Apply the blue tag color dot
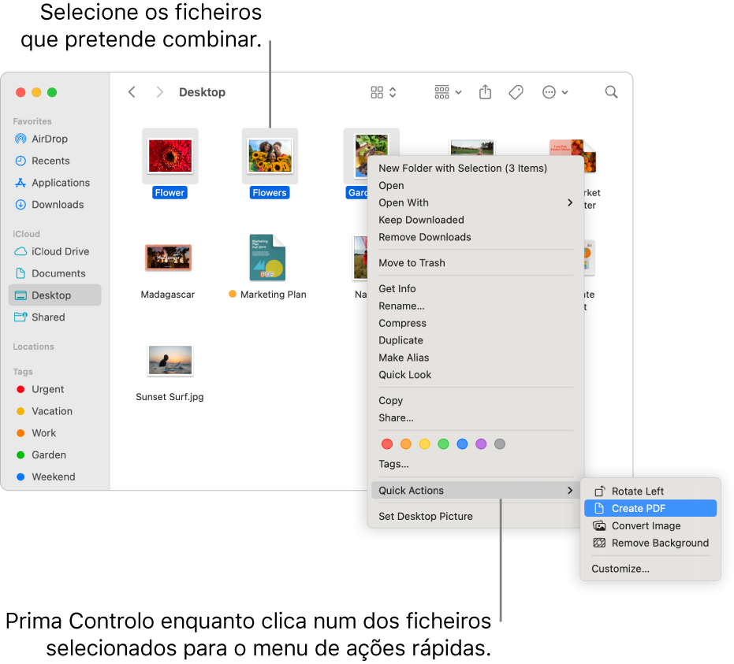 coord(462,443)
